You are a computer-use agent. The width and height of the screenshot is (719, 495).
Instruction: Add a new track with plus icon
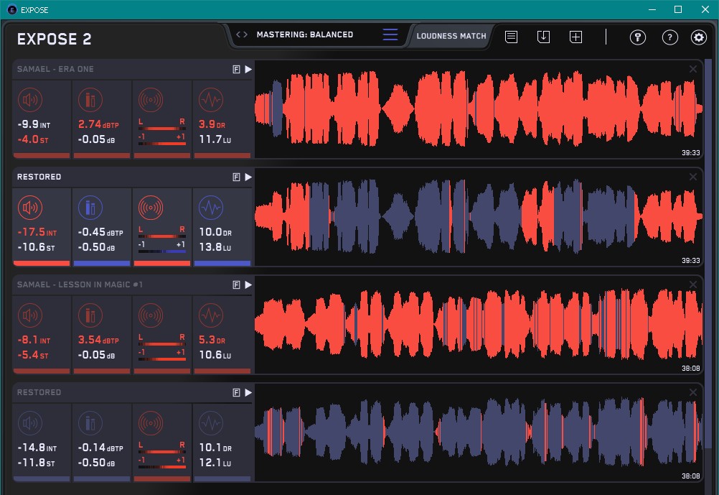[x=575, y=37]
